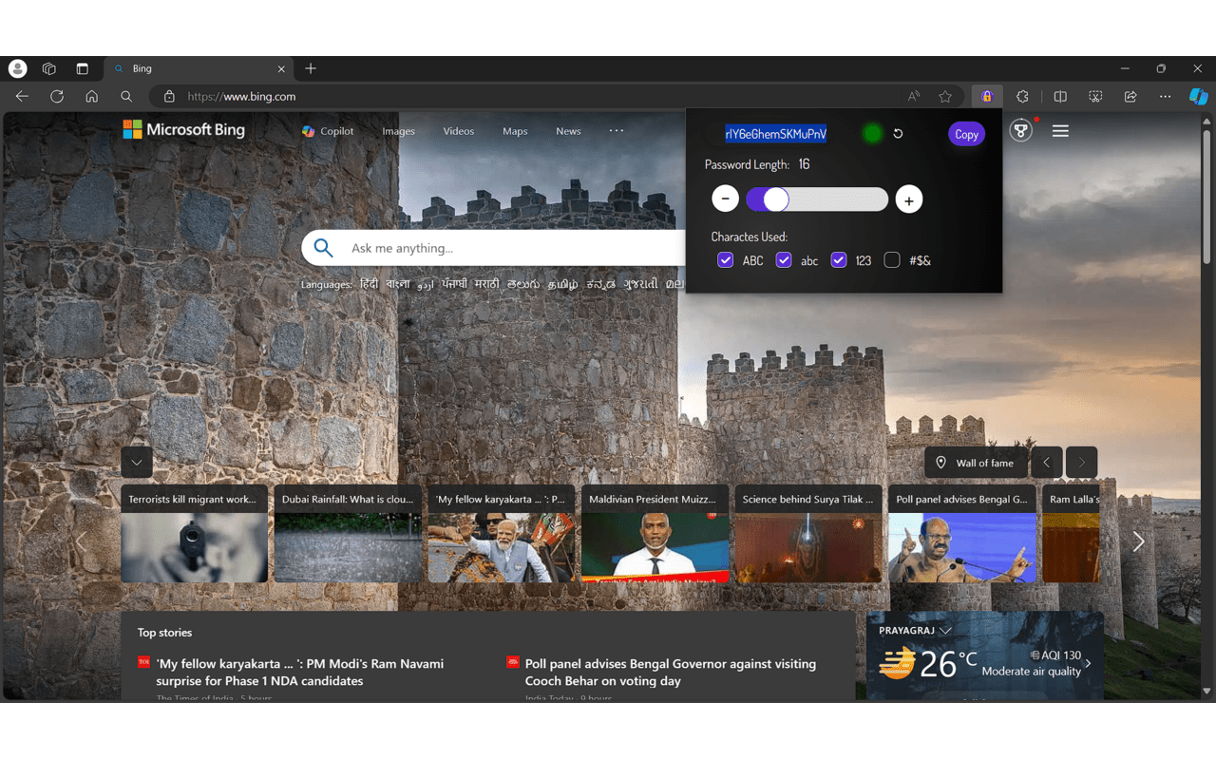Open the password generator extension icon
Image resolution: width=1216 pixels, height=760 pixels.
pos(986,96)
